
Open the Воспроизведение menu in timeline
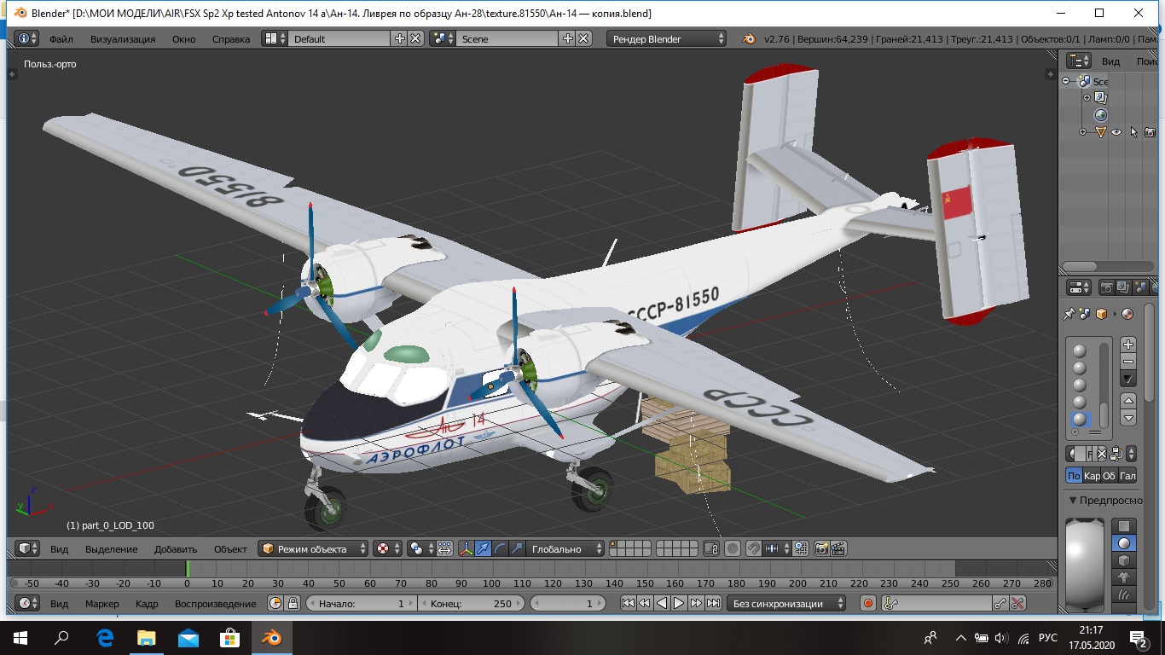tap(215, 604)
